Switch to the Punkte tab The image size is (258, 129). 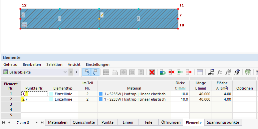107,122
